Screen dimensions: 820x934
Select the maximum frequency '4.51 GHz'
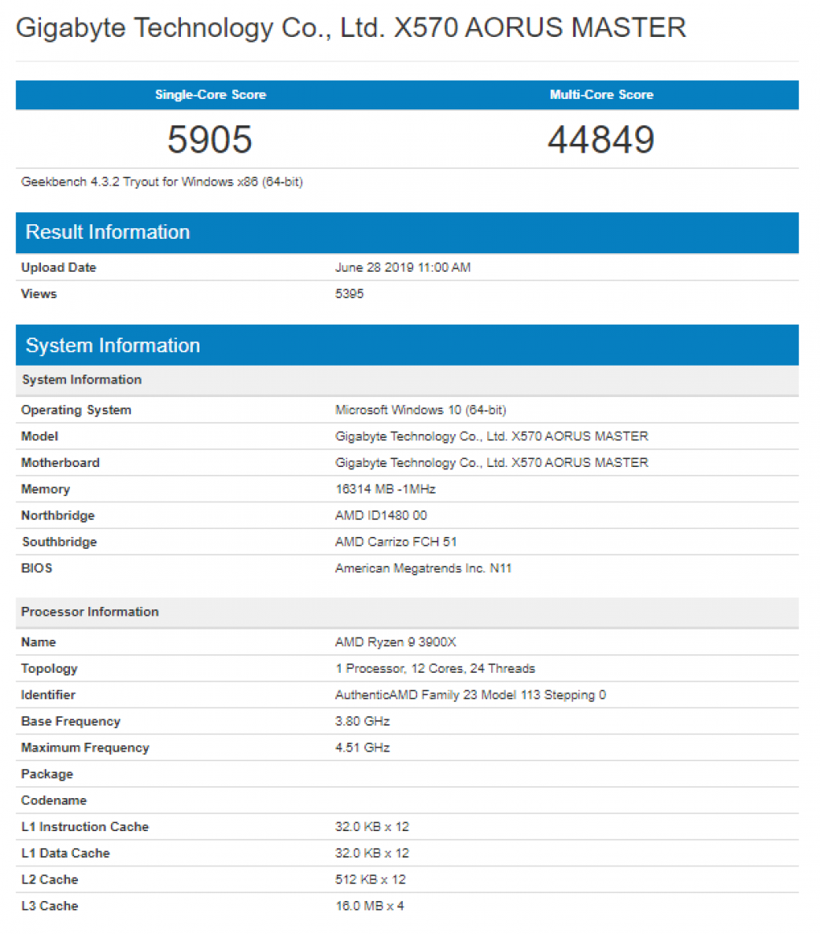(x=363, y=748)
